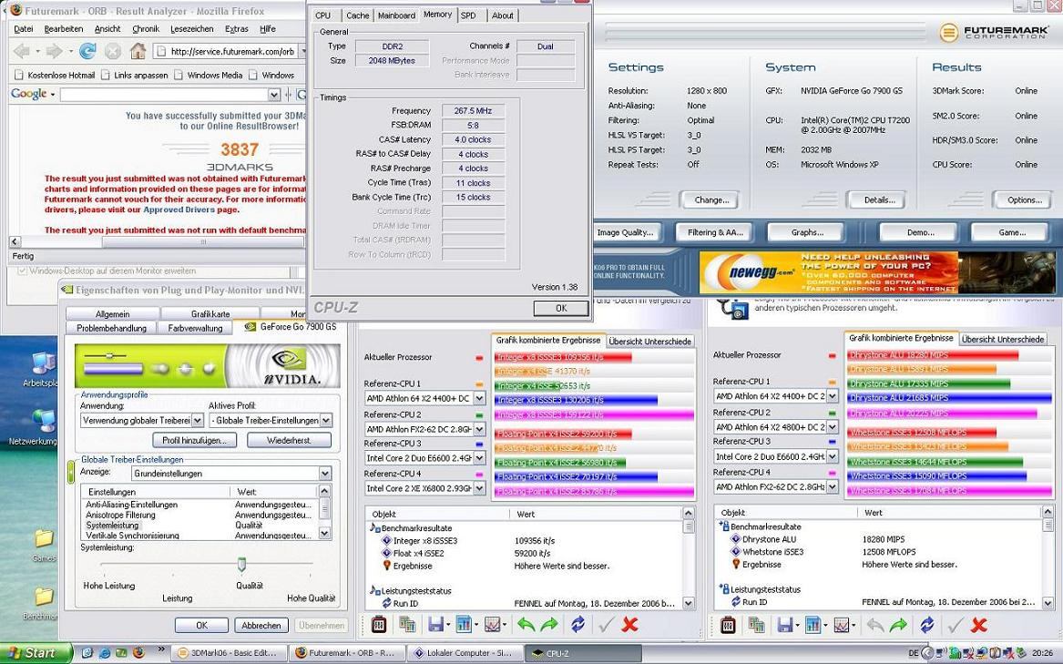Select the Farbverwaltung tab
1063x664 pixels.
[195, 328]
